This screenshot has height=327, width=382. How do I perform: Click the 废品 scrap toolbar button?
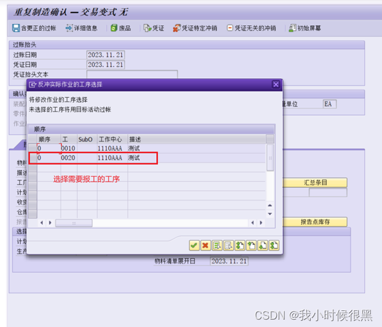click(121, 28)
